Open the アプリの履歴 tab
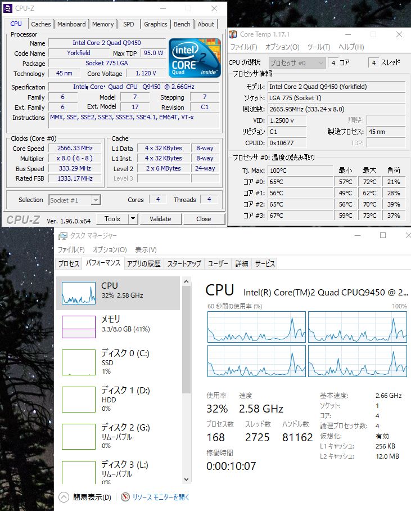Screen dimensions: 411x511 (143, 263)
